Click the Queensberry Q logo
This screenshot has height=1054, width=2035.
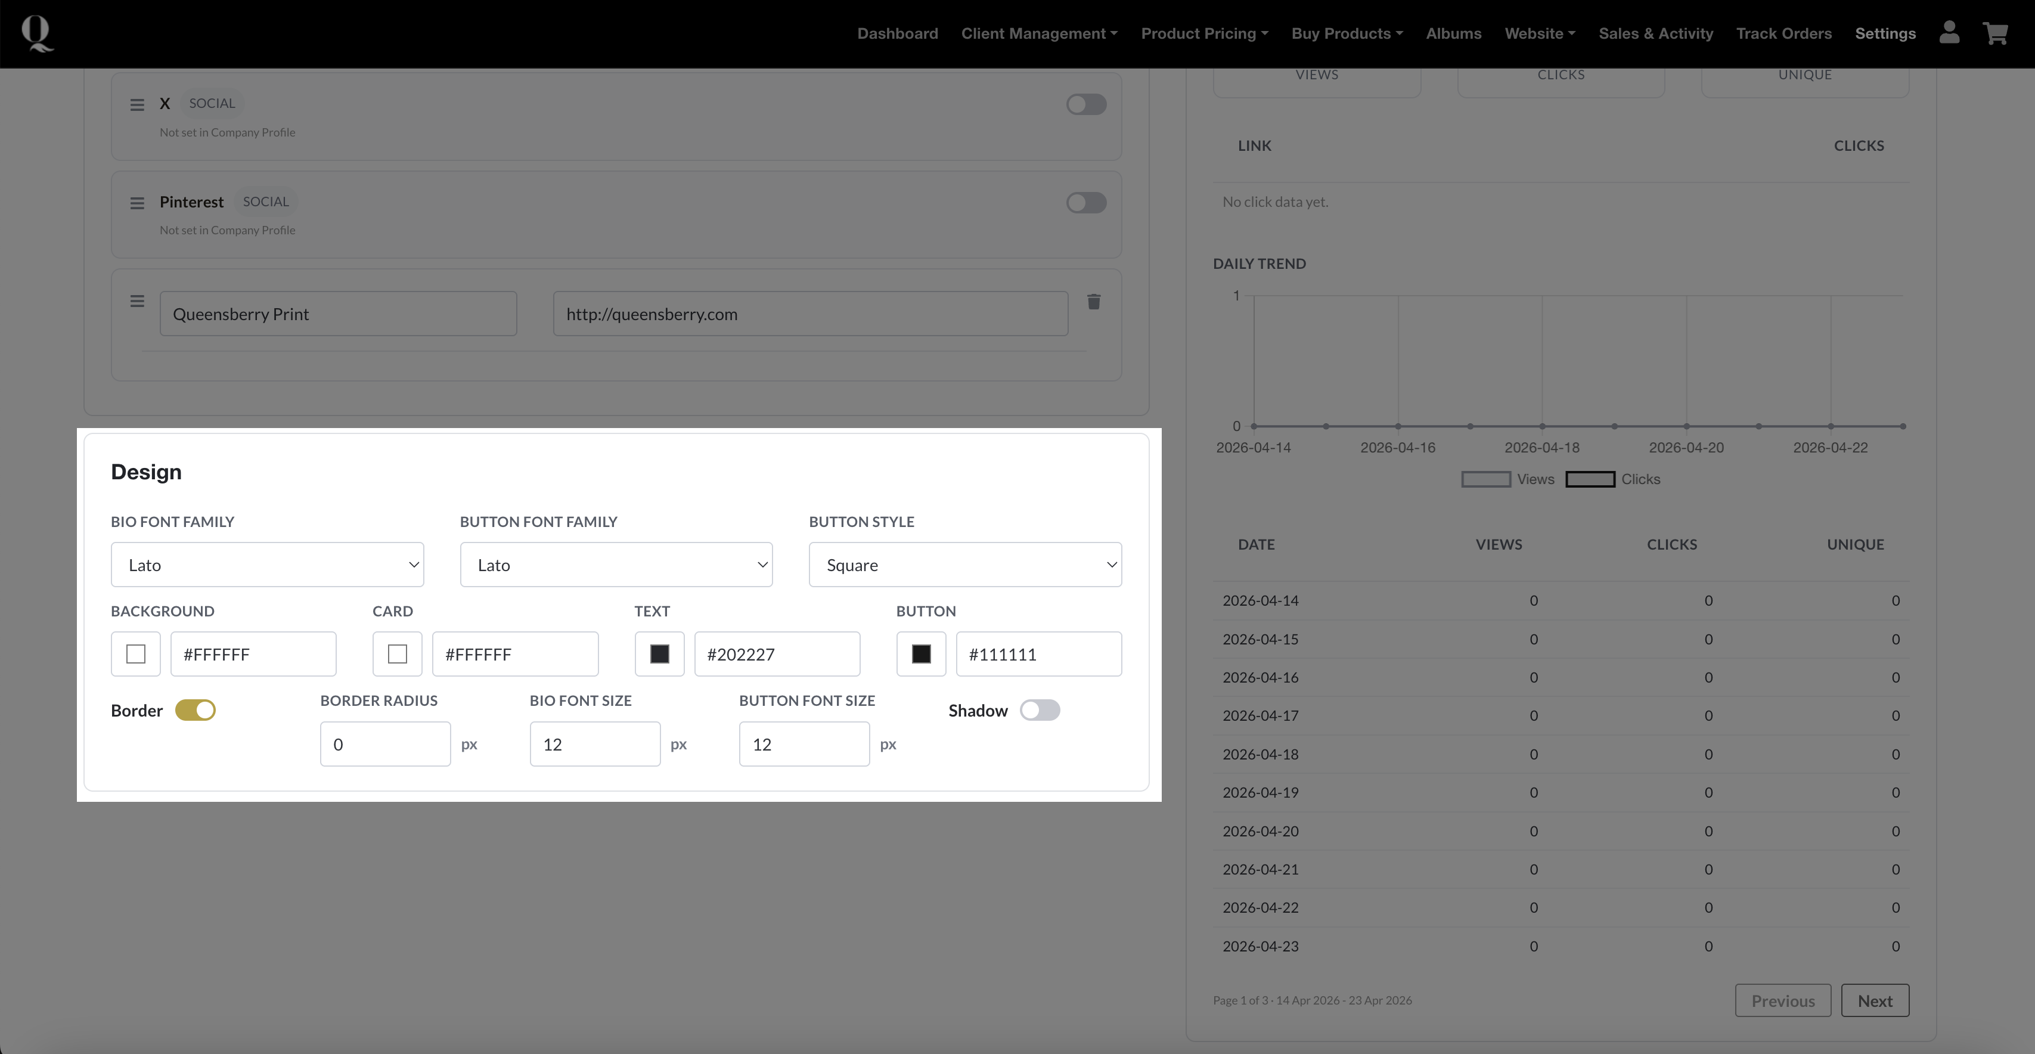pyautogui.click(x=36, y=33)
